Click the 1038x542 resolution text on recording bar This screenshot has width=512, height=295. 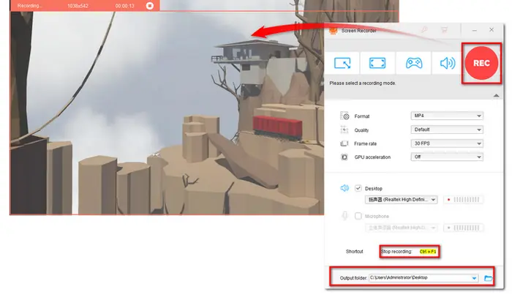coord(78,6)
